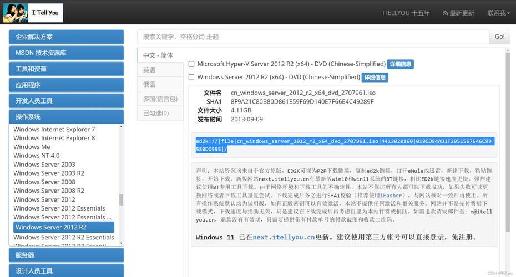
Task: Expand the 开发人员工具 category
Action: coord(67,100)
